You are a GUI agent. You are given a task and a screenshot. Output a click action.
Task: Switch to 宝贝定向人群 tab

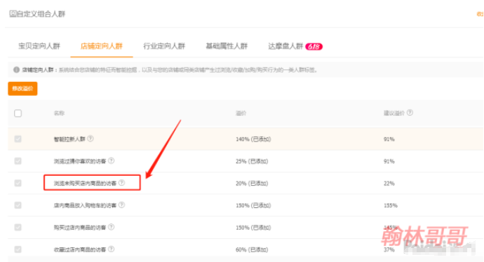pos(39,46)
